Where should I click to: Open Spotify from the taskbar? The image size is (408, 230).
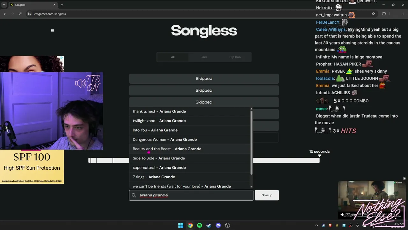pyautogui.click(x=200, y=226)
